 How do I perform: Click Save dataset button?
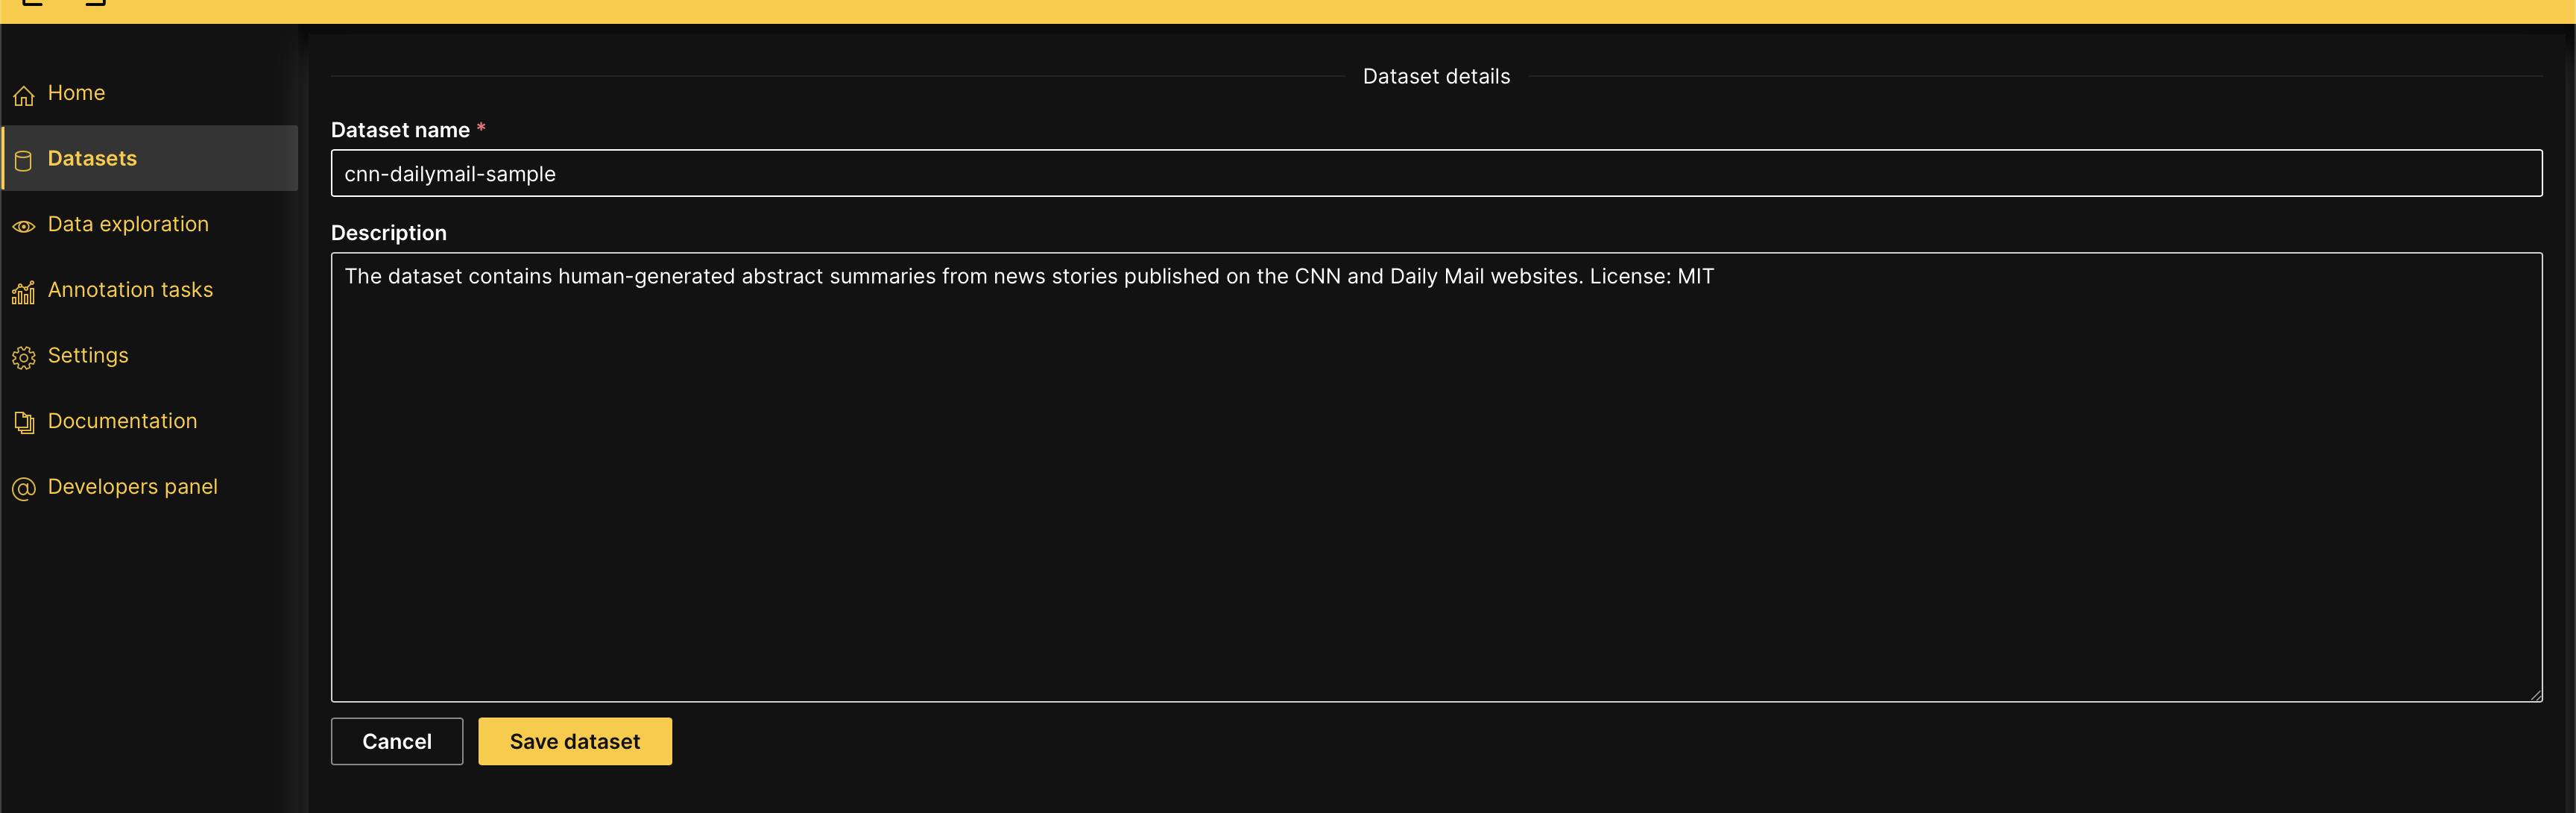(574, 741)
